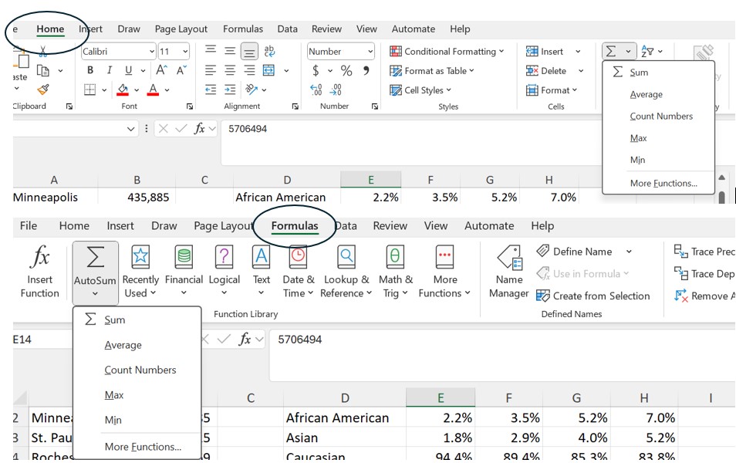Screen dimensions: 736x463
Task: Open the Formulas tab in lower ribbon
Action: (x=295, y=226)
